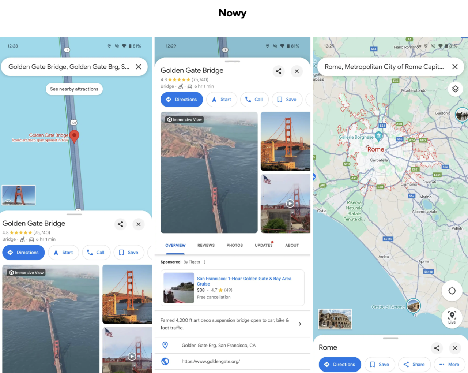Tap address pin icon for Golden Gate Brg
The height and width of the screenshot is (373, 468).
165,345
